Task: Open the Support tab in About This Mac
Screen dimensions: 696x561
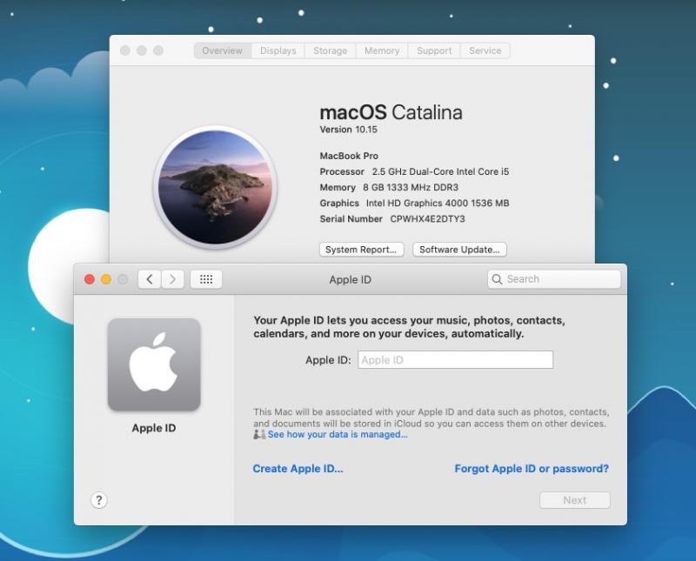Action: coord(434,50)
